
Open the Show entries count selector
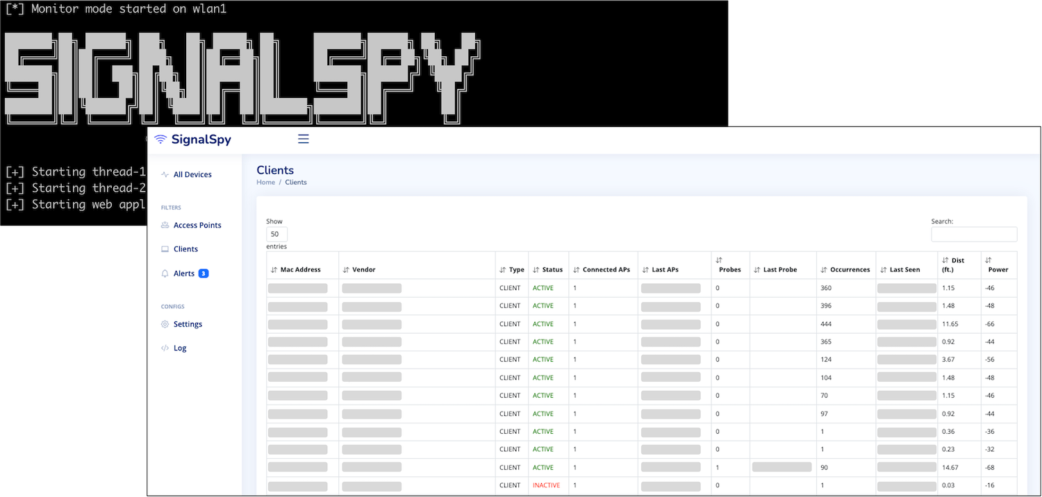(276, 235)
